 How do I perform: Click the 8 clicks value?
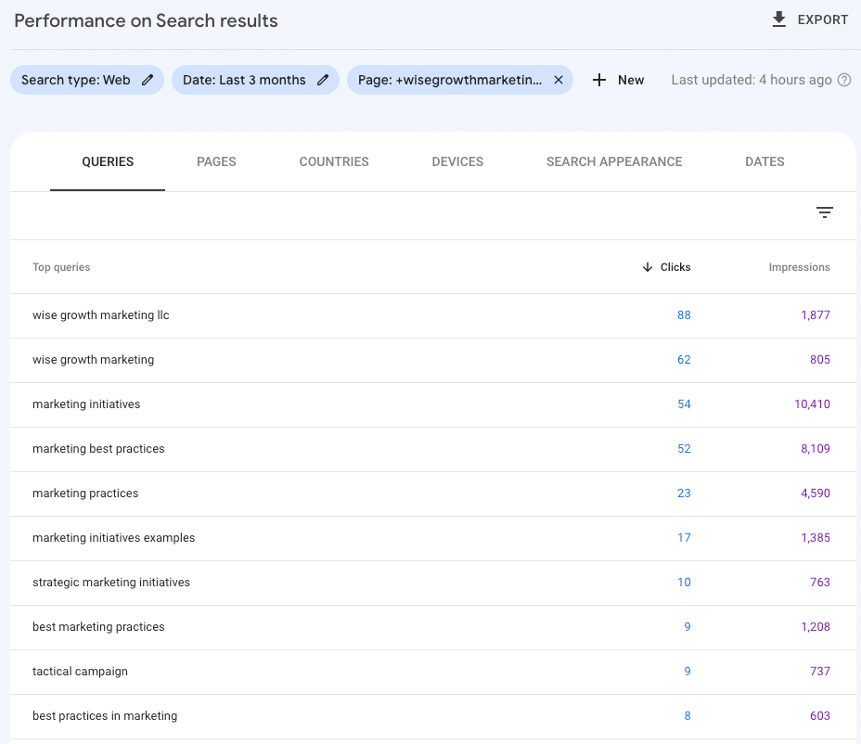point(688,715)
